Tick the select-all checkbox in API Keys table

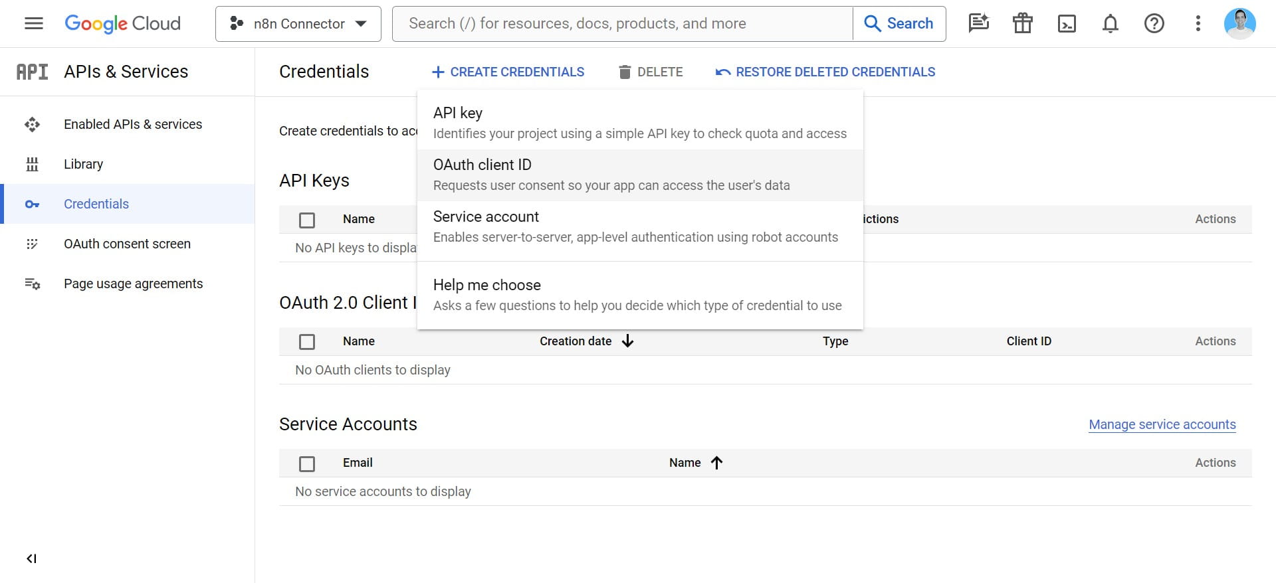pos(307,220)
